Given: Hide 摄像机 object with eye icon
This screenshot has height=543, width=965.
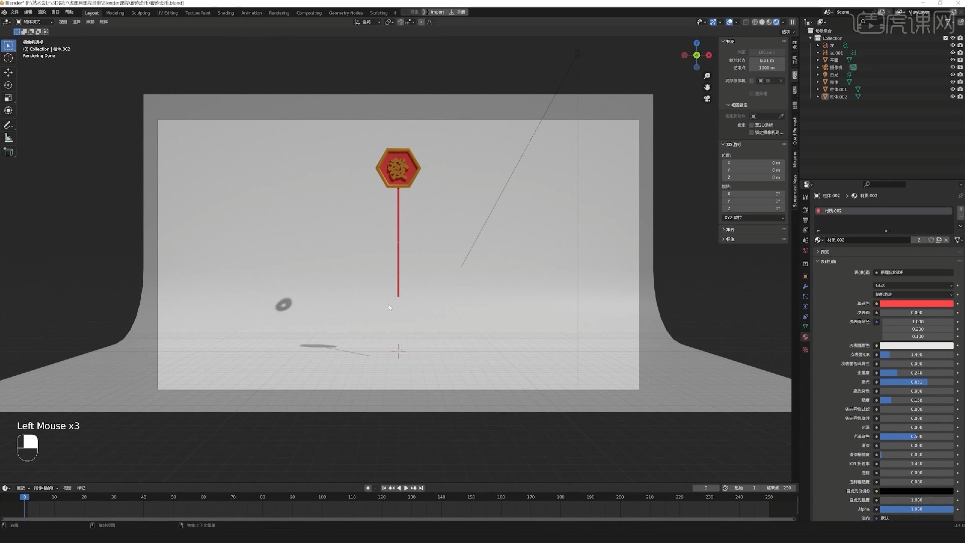Looking at the screenshot, I should point(952,67).
